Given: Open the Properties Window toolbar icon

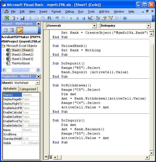Looking at the screenshot, I should pos(104,18).
